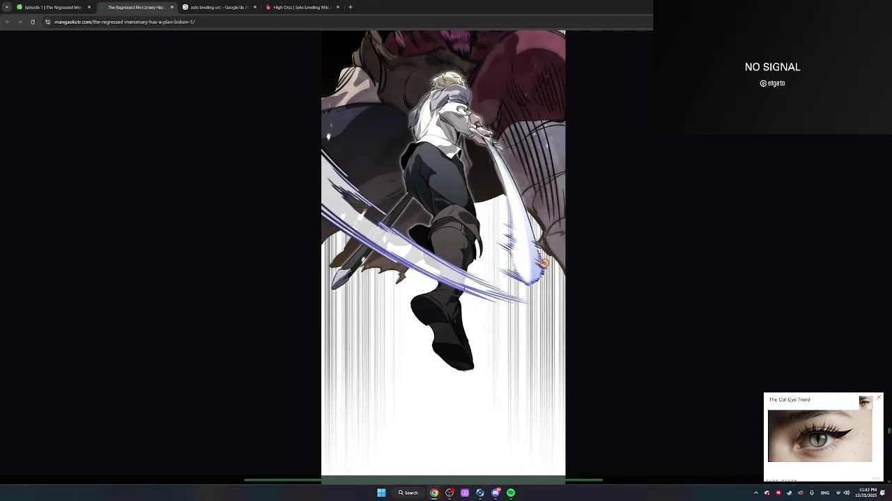Click the Steam tray icon

pos(789,493)
